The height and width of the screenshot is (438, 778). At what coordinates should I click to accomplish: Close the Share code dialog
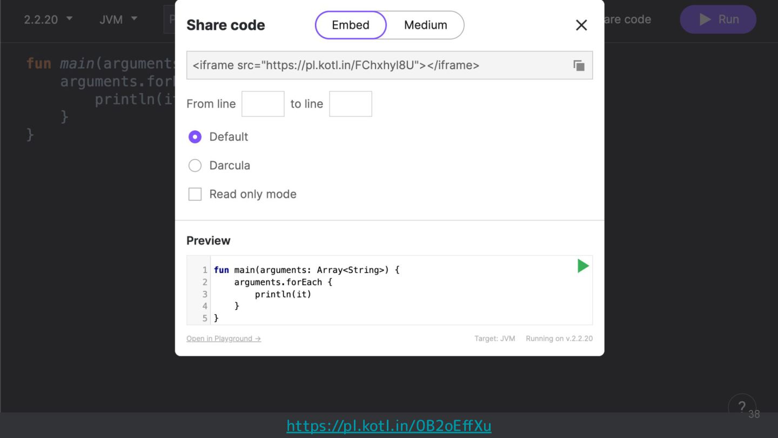coord(581,25)
